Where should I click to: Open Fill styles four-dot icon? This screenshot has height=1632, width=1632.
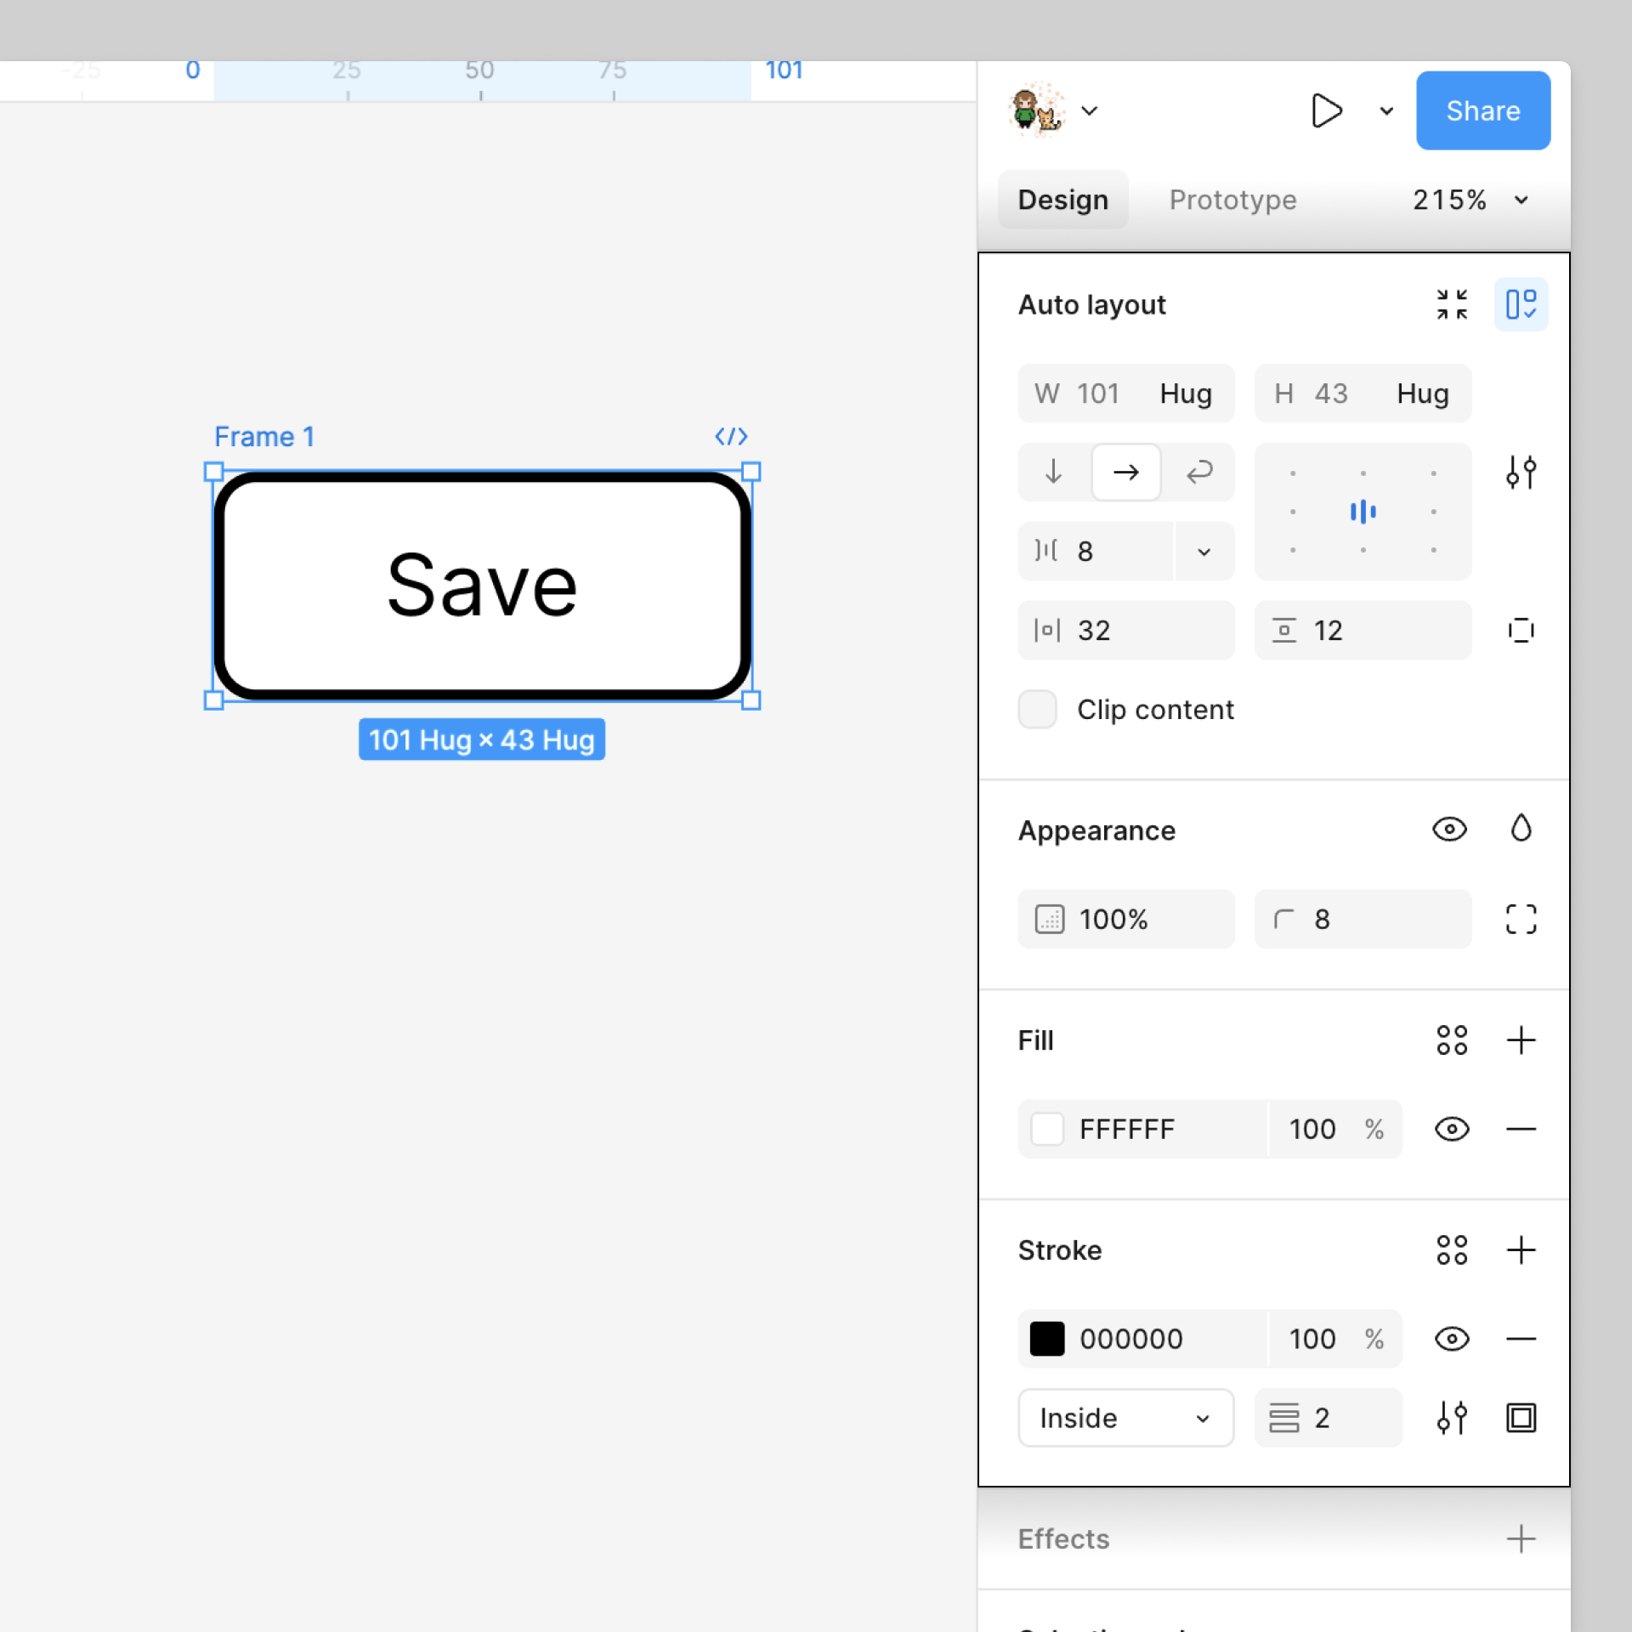(x=1452, y=1040)
